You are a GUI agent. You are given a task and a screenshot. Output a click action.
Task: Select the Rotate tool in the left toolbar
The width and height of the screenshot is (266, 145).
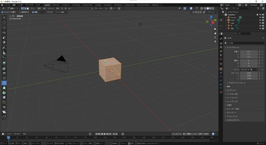[4, 33]
